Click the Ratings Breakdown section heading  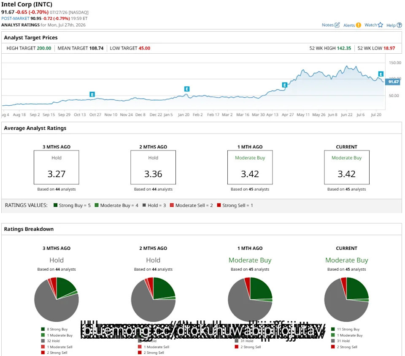29,229
